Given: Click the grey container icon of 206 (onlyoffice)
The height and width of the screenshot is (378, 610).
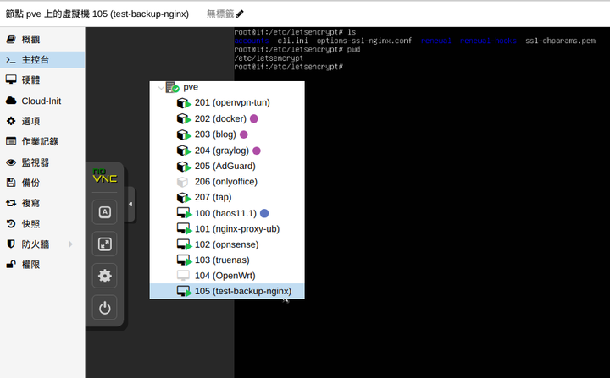Looking at the screenshot, I should pyautogui.click(x=182, y=182).
